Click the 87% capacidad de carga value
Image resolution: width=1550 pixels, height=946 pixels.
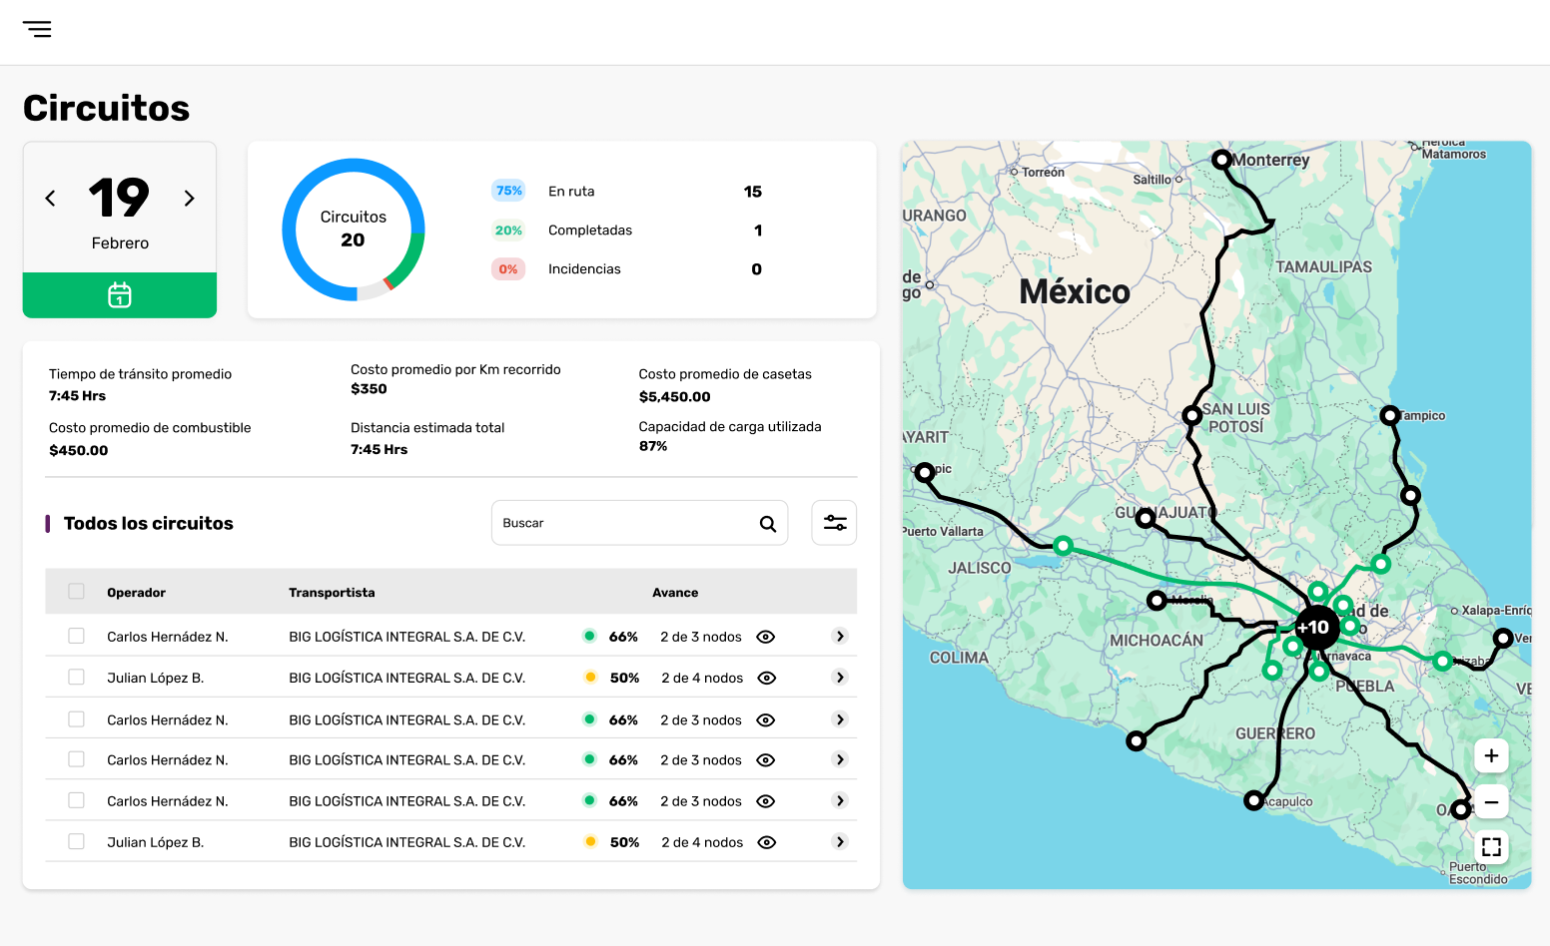click(653, 446)
